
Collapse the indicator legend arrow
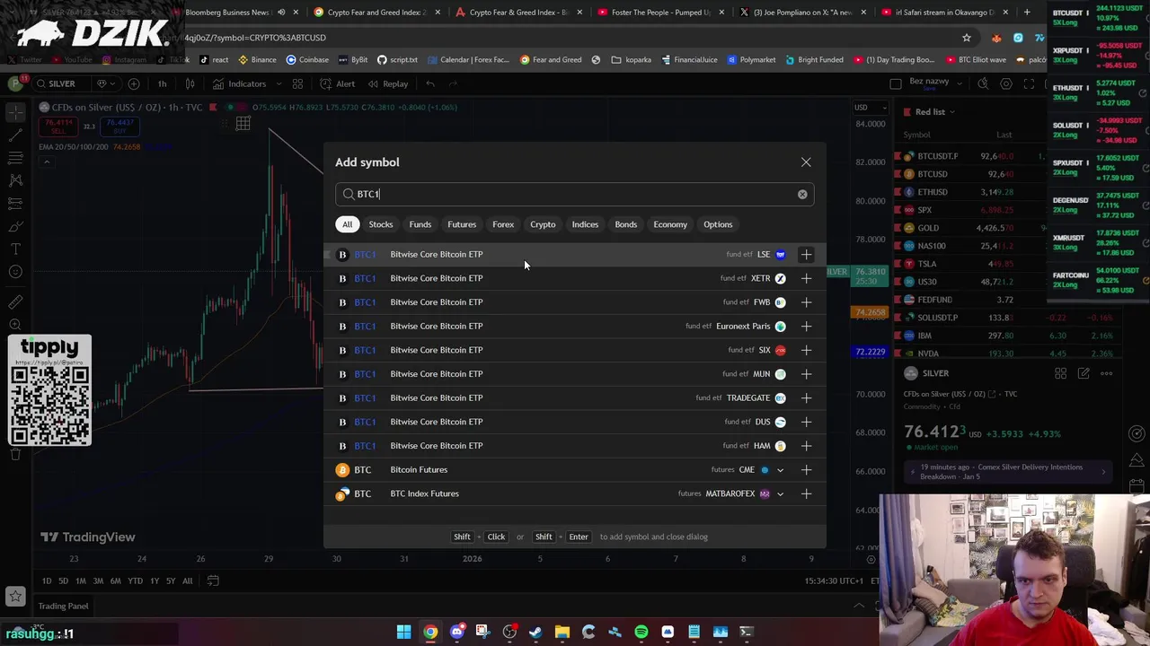tap(47, 161)
